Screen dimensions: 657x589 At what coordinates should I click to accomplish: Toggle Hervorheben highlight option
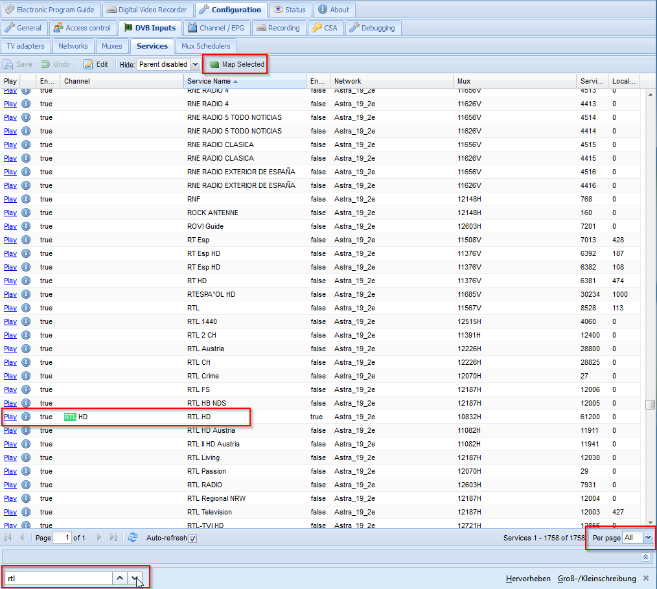[528, 579]
